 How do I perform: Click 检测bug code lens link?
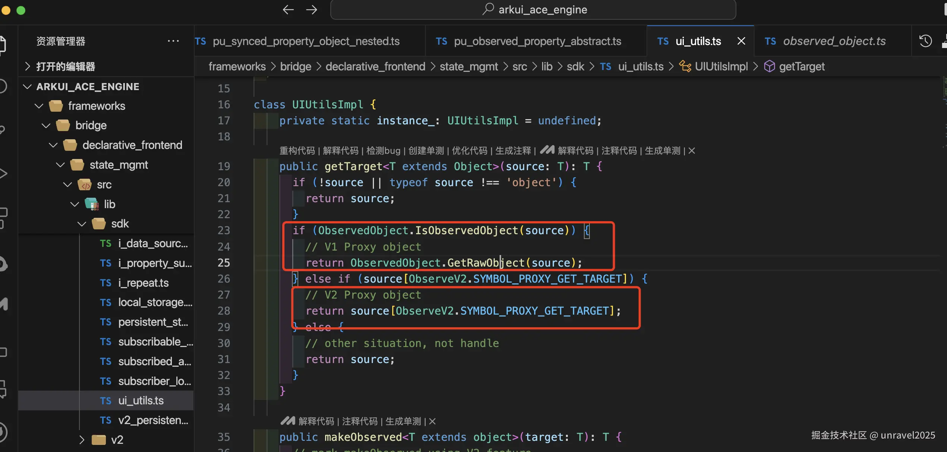[x=383, y=151]
